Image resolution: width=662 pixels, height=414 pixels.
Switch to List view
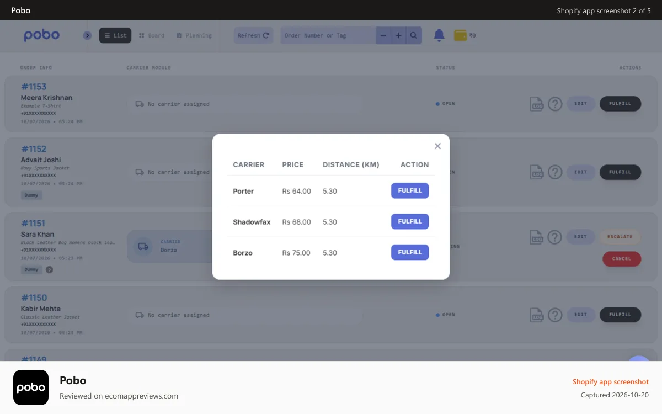[115, 35]
